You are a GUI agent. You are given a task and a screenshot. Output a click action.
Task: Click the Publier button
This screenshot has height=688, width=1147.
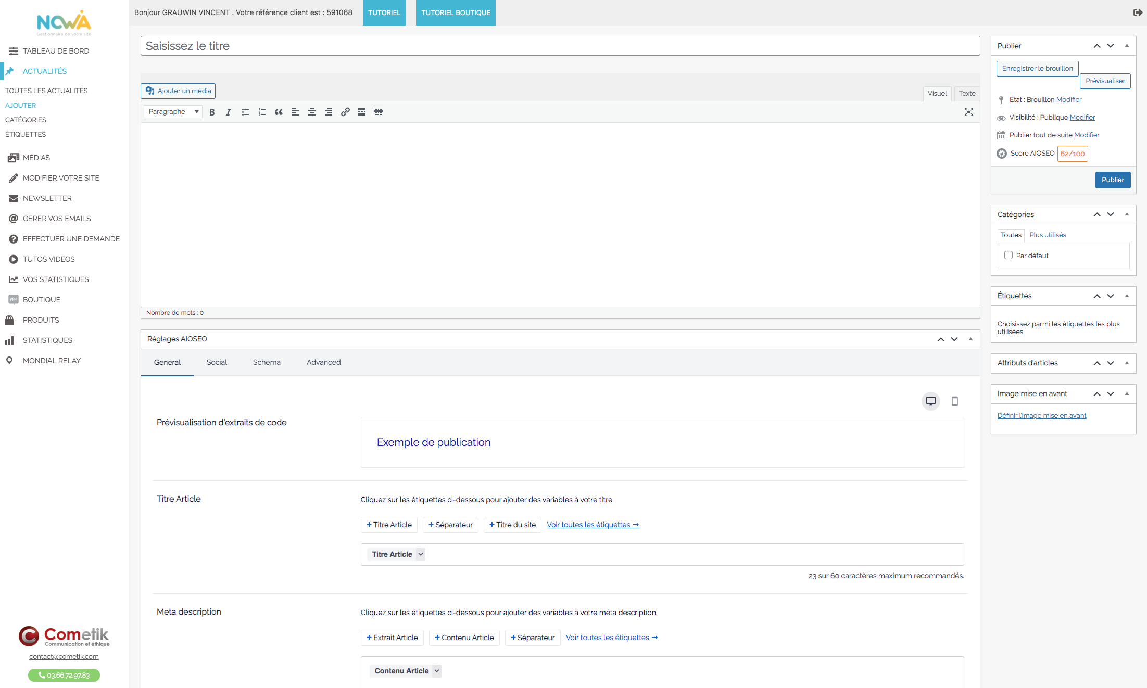point(1113,180)
